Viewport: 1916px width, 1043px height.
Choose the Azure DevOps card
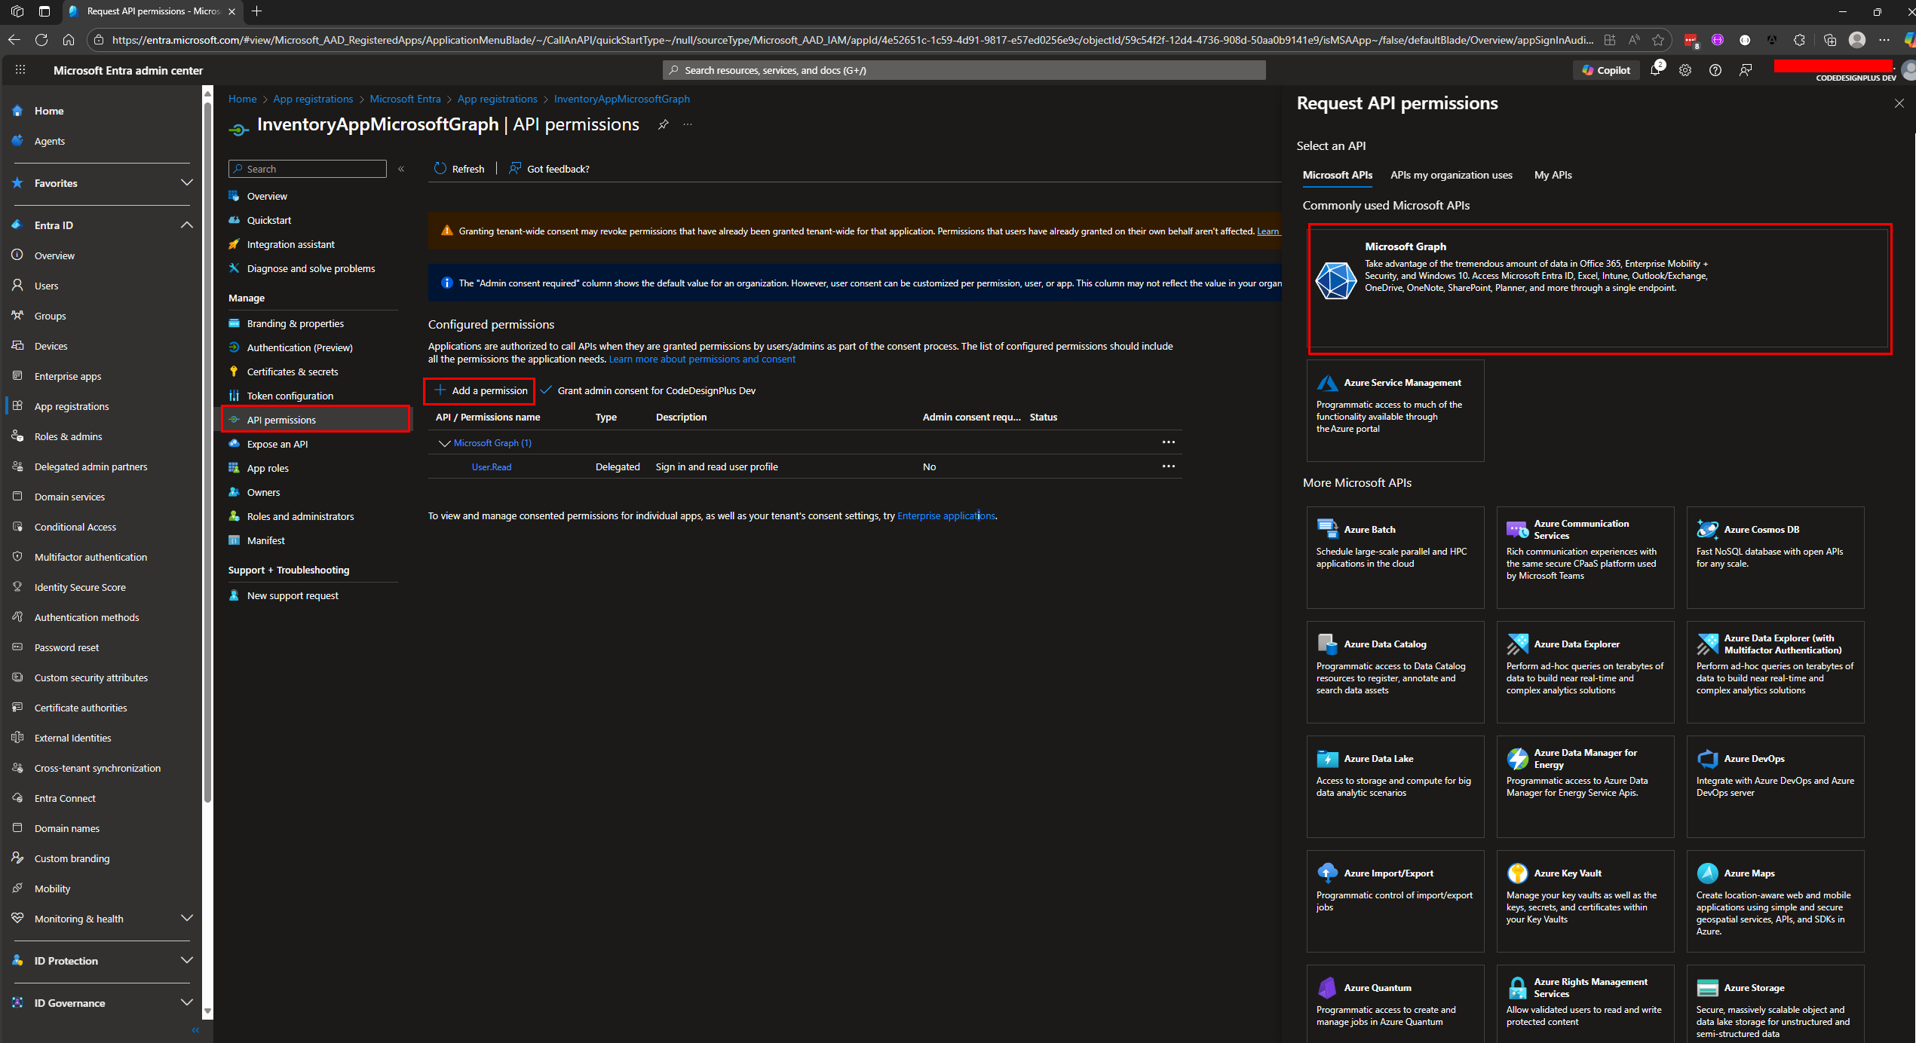(x=1775, y=786)
